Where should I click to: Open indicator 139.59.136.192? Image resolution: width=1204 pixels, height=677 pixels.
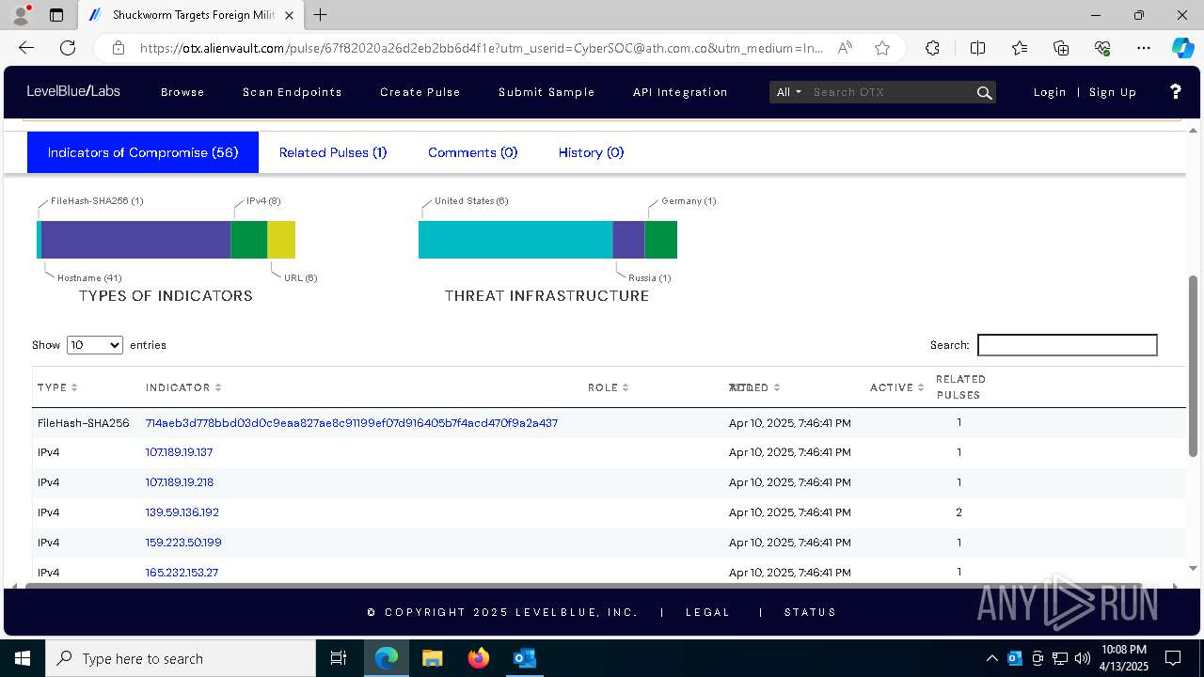pyautogui.click(x=182, y=512)
